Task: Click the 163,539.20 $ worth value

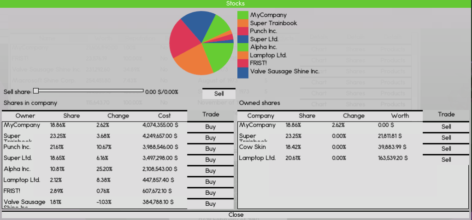Action: (393, 158)
